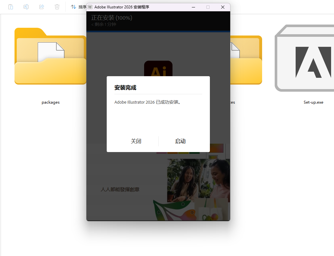
Task: Click 启动 to launch Illustrator
Action: tap(180, 141)
